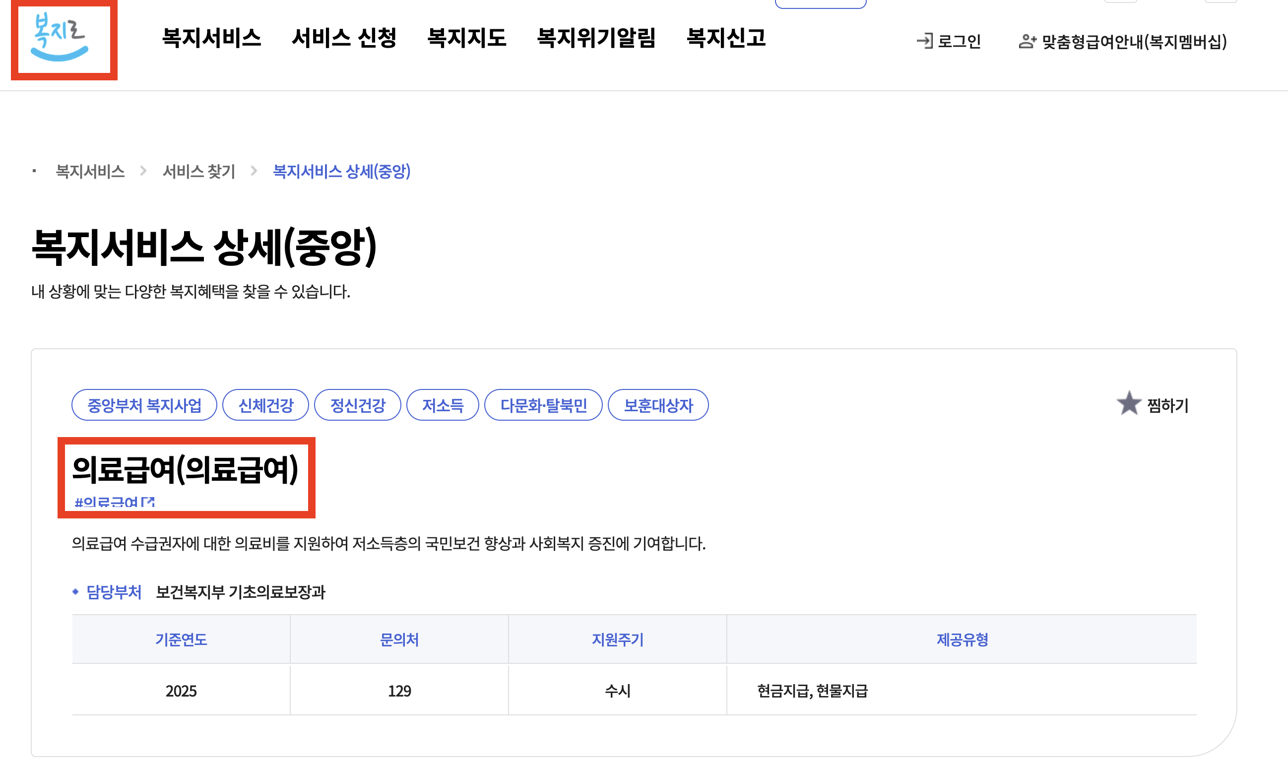Screen dimensions: 1288x764
Task: Click the 복지로 logo
Action: (60, 37)
